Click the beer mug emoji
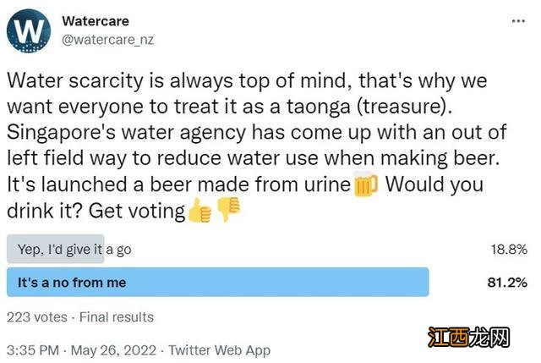Viewport: 541px width, 363px height. [364, 184]
